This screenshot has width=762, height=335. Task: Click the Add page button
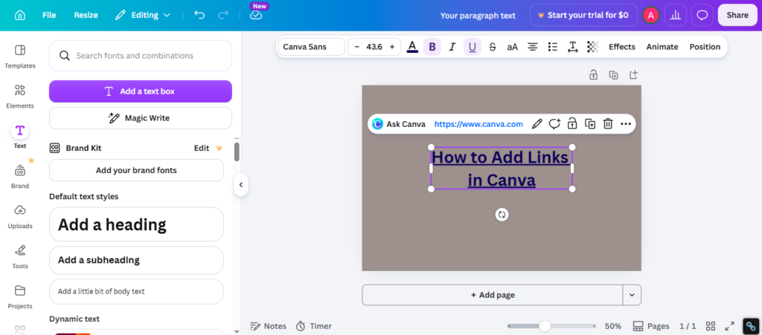click(493, 295)
